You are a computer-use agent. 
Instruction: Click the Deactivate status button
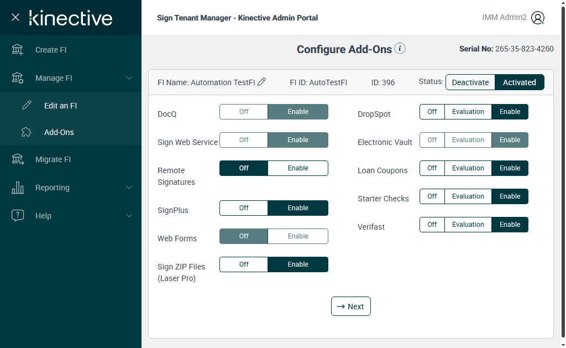[470, 82]
